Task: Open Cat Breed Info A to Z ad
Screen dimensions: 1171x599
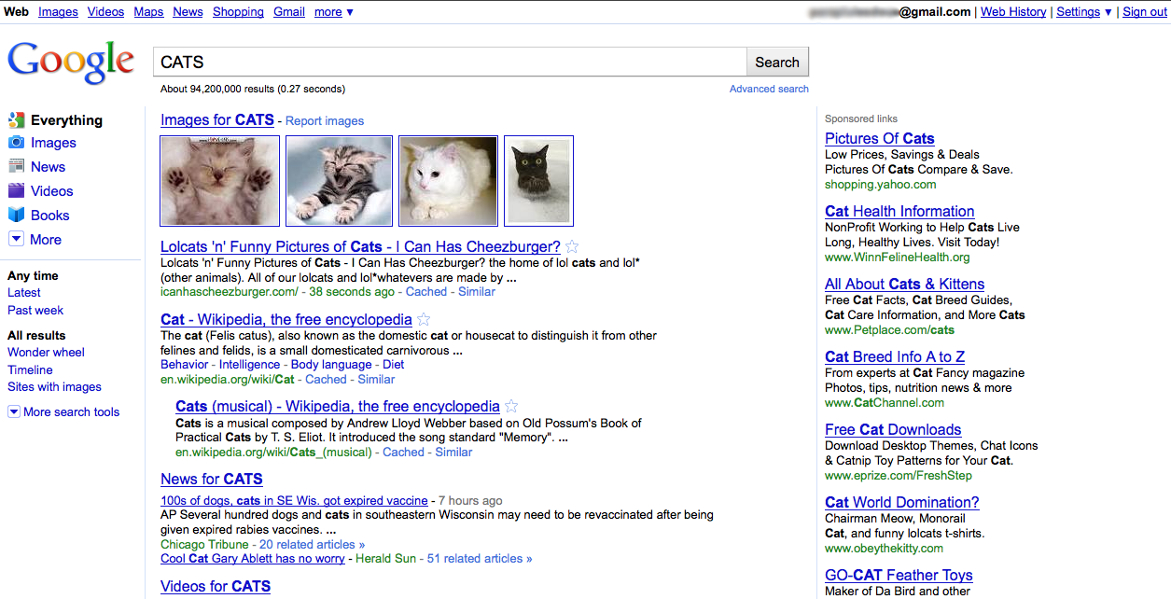Action: (x=895, y=357)
